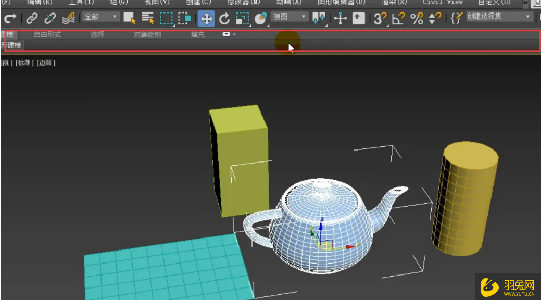This screenshot has width=541, height=300.
Task: Click the Select and Link icon
Action: pos(32,18)
